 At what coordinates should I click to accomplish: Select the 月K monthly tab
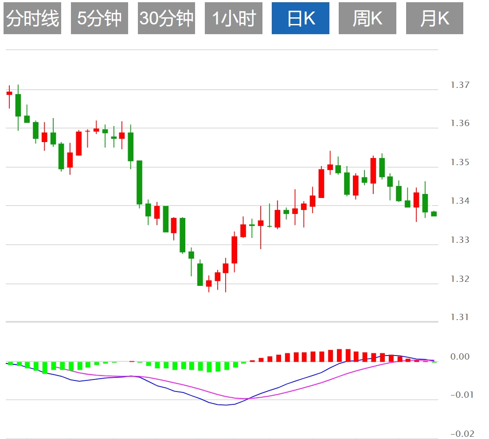coord(434,18)
